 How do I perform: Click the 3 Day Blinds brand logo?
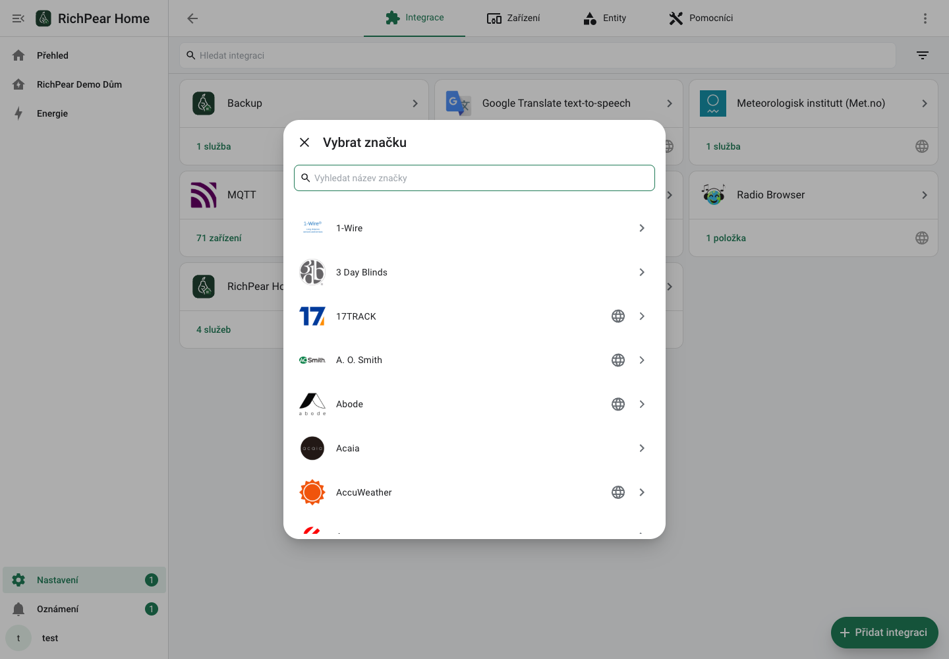[312, 272]
